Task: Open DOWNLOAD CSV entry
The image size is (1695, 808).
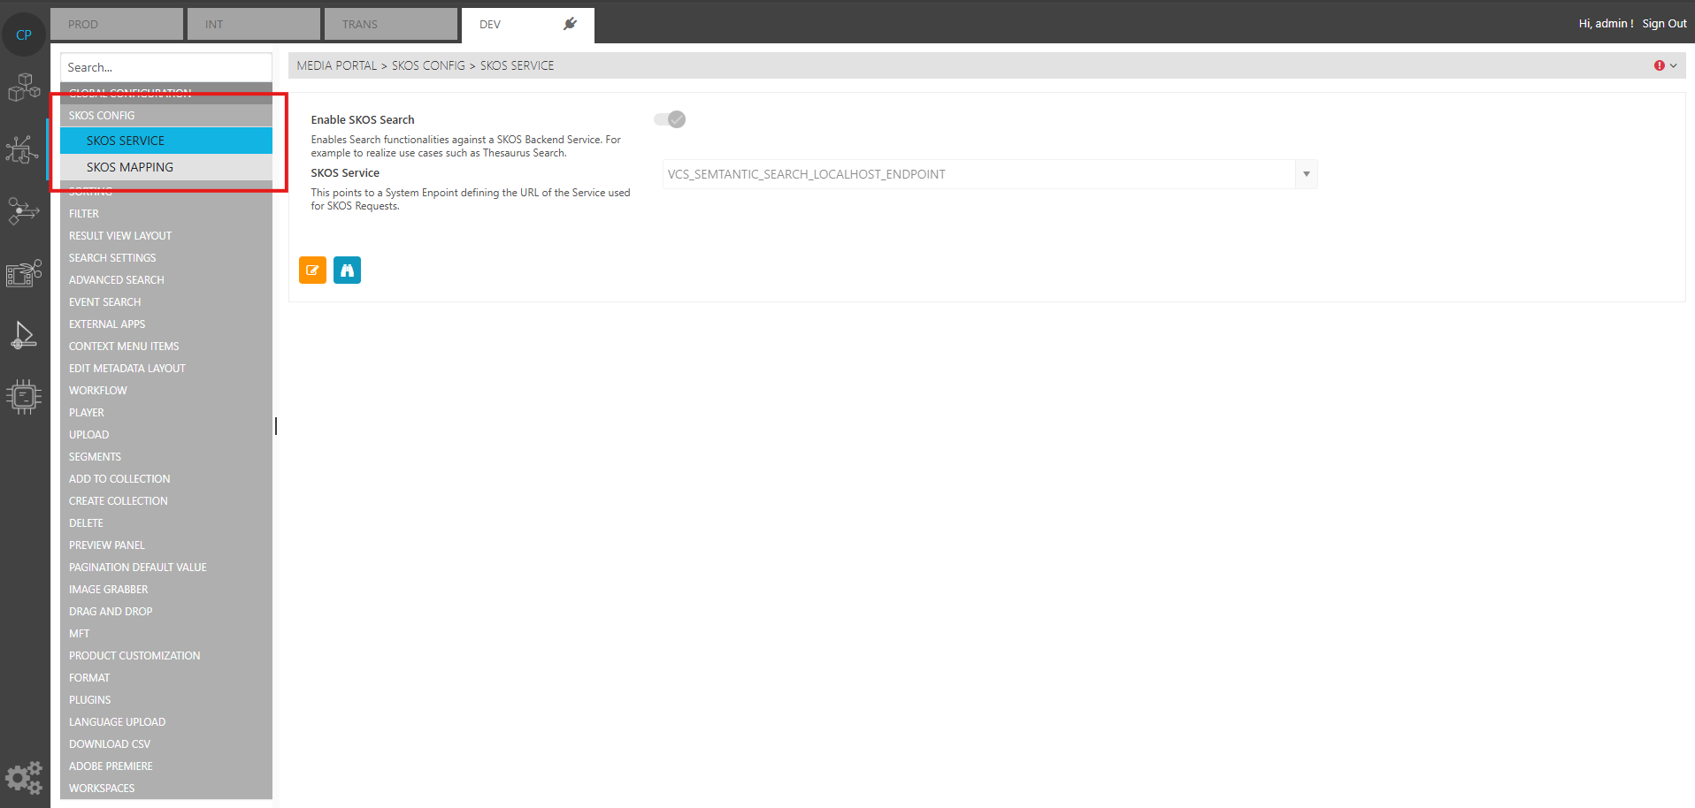Action: click(166, 744)
